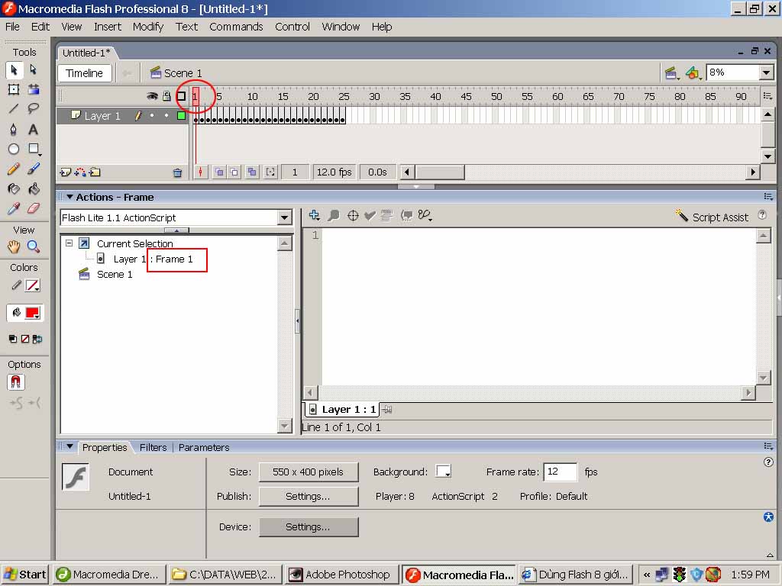Image resolution: width=782 pixels, height=586 pixels.
Task: Select the Subselection tool
Action: pyautogui.click(x=34, y=69)
